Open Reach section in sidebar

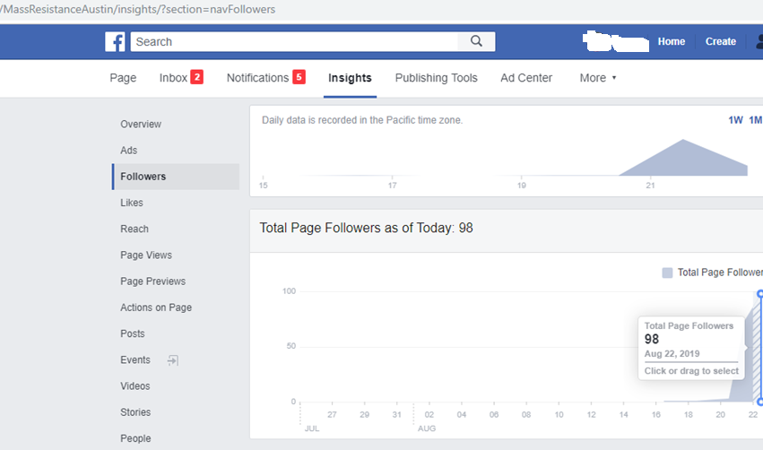pos(134,229)
